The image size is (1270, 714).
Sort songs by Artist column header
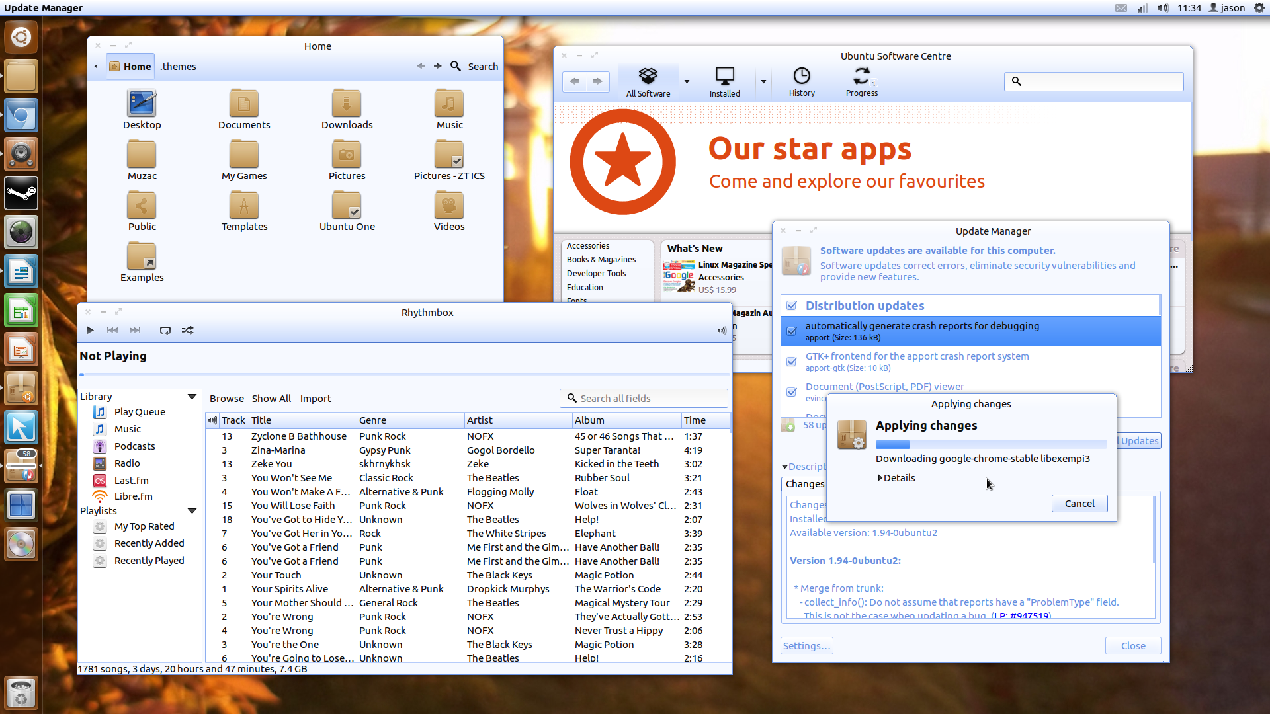pos(518,420)
